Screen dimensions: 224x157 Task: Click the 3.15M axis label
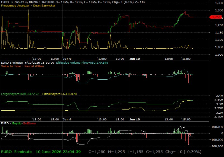(219, 117)
